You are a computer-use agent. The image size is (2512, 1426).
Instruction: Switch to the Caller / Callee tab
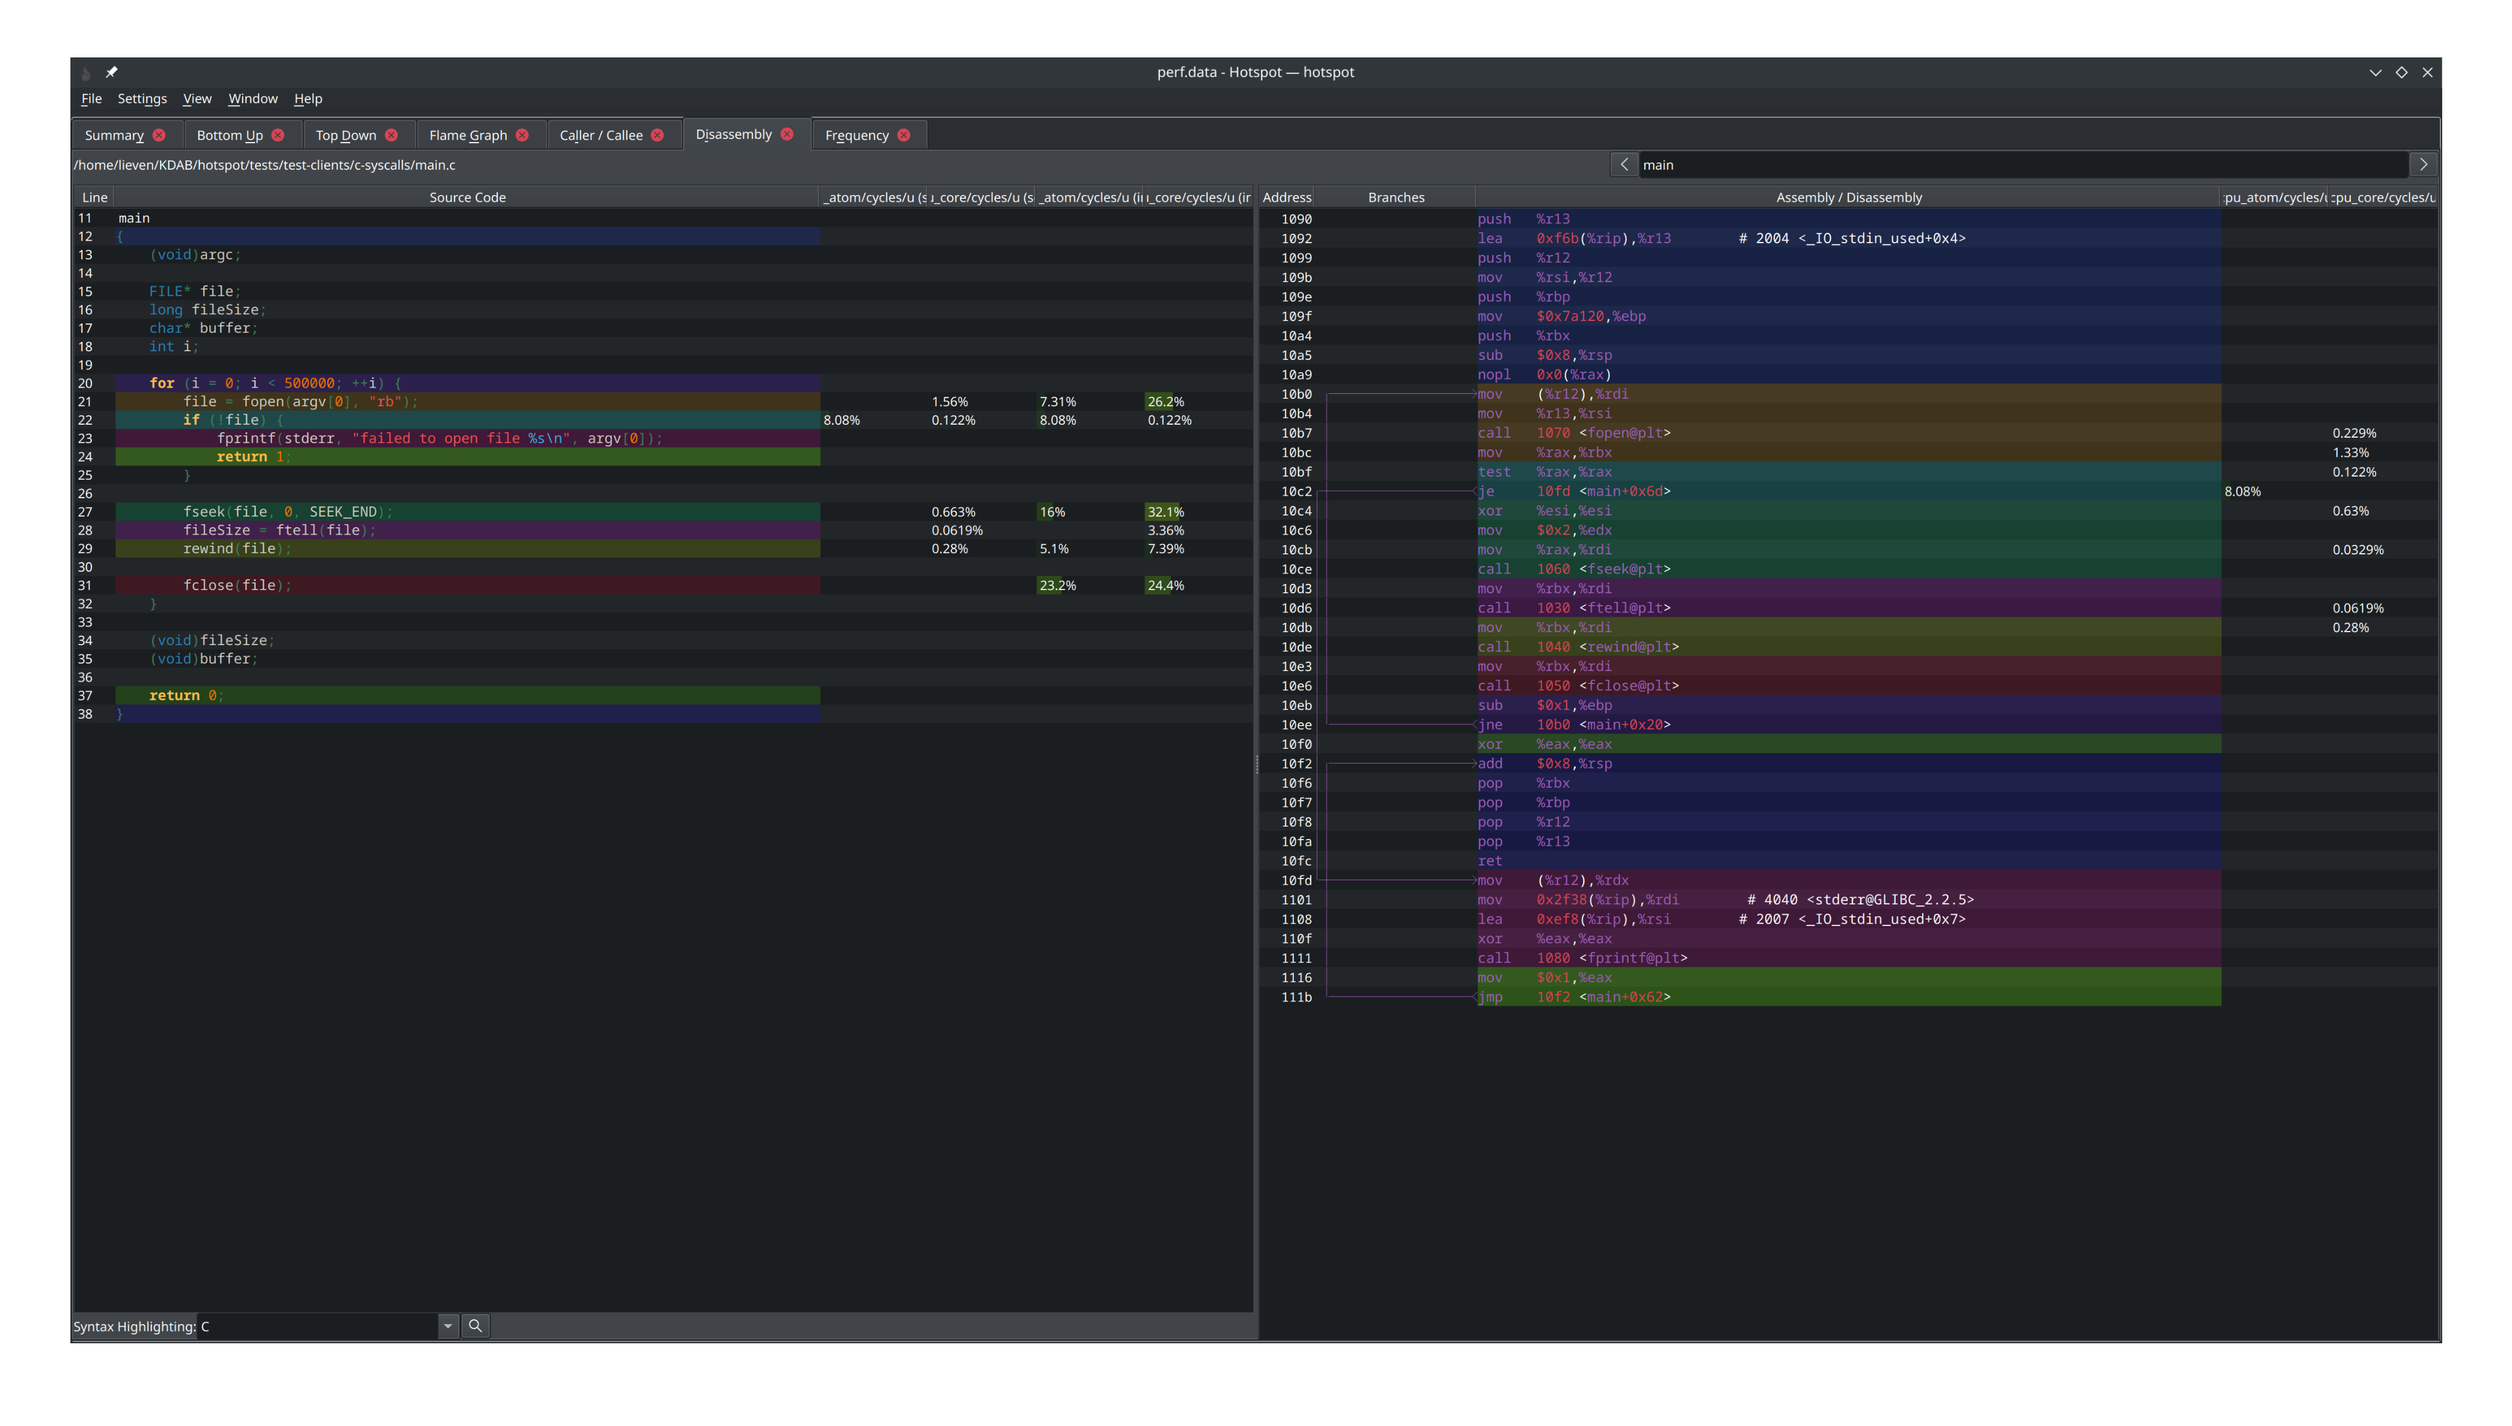(x=600, y=134)
